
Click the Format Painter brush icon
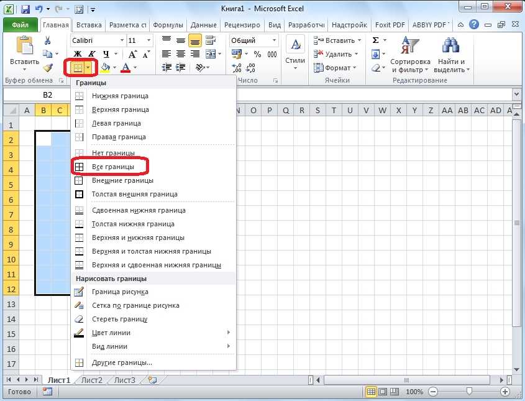(48, 68)
